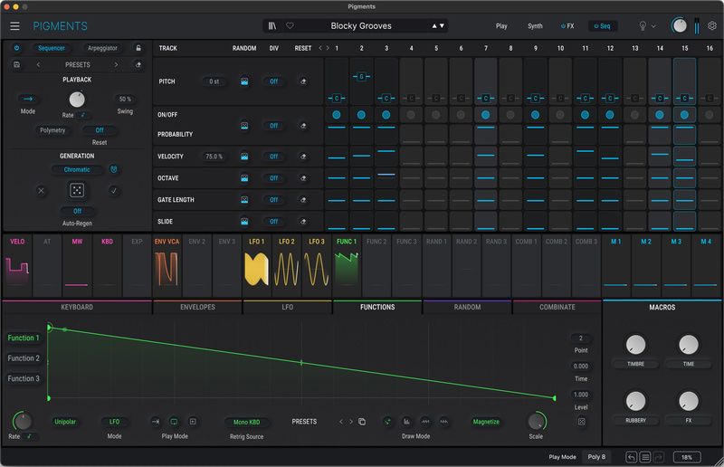Reset the Velocity track with eraser icon

tap(303, 157)
